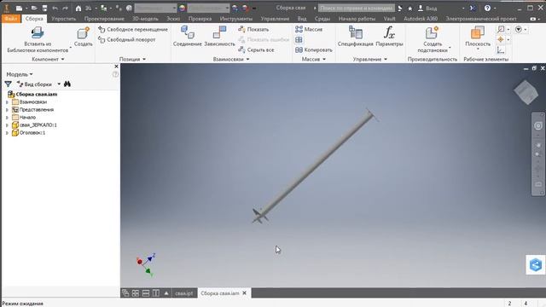Click the filter funnel icon in browser
The height and width of the screenshot is (307, 546).
coord(8,84)
